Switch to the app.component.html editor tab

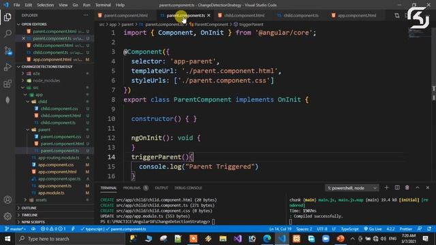pos(356,16)
